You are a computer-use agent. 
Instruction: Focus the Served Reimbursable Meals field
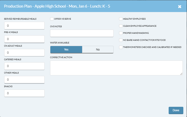(24, 26)
